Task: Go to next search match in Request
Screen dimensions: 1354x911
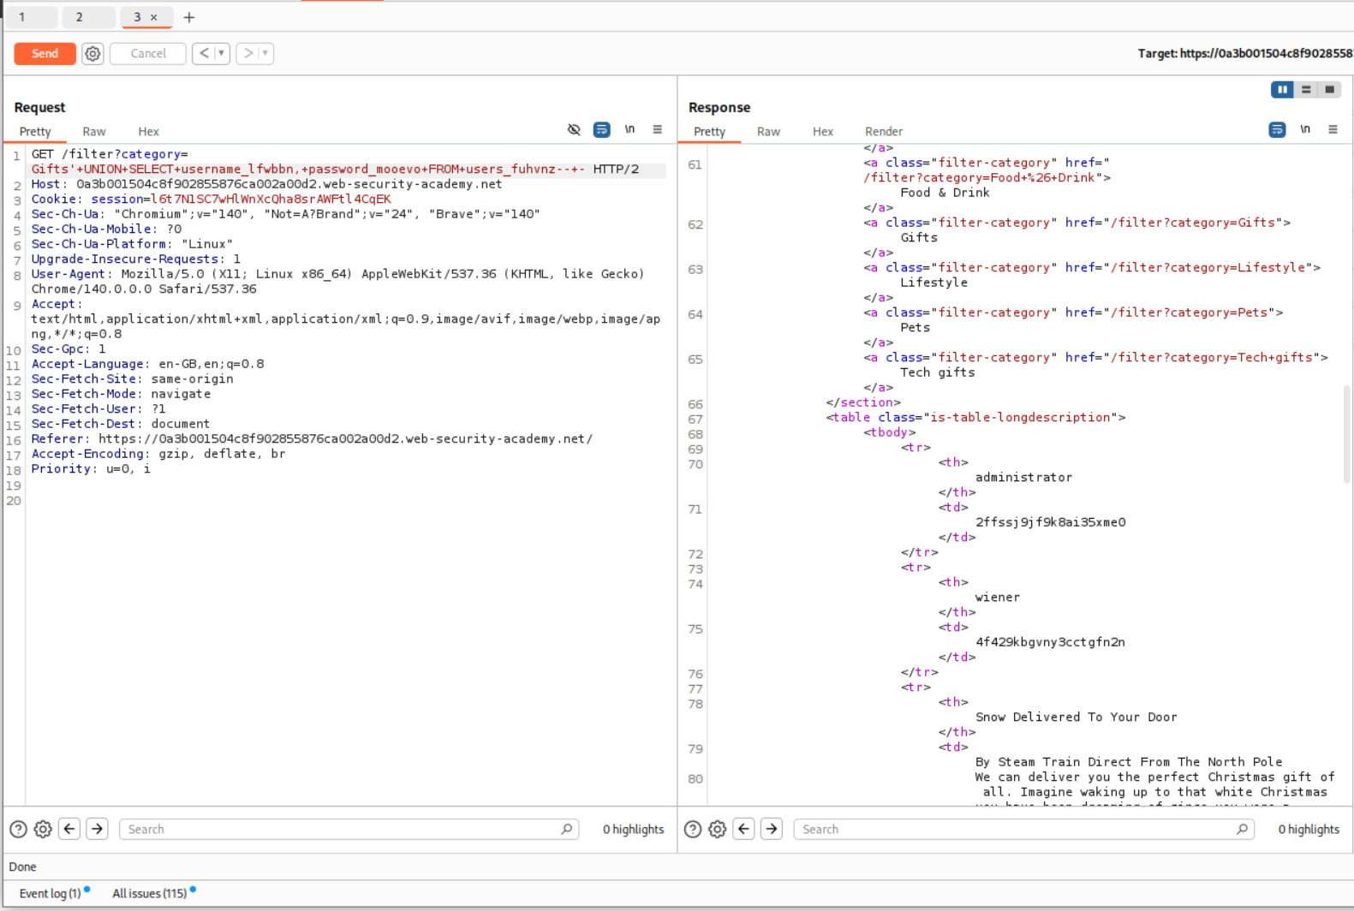Action: [97, 829]
